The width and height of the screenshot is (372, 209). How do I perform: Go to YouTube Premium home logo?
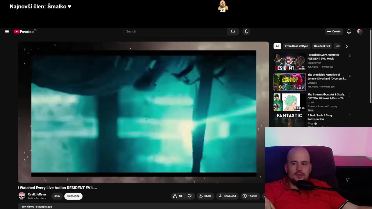point(24,32)
